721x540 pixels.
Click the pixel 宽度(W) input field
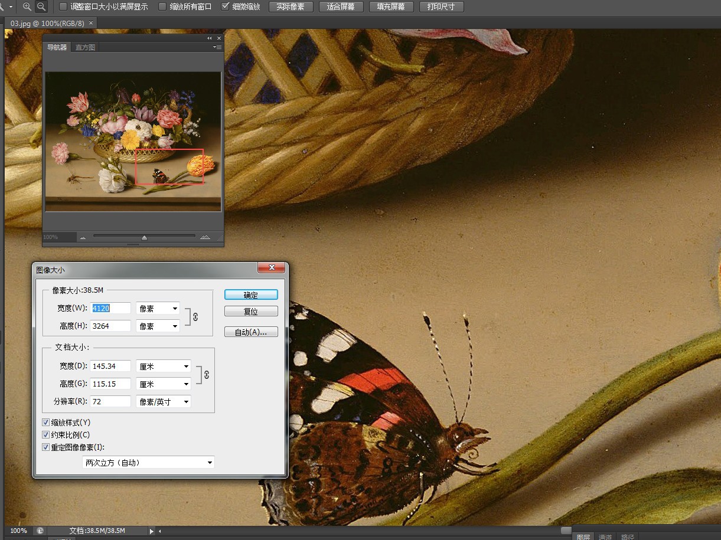point(110,308)
